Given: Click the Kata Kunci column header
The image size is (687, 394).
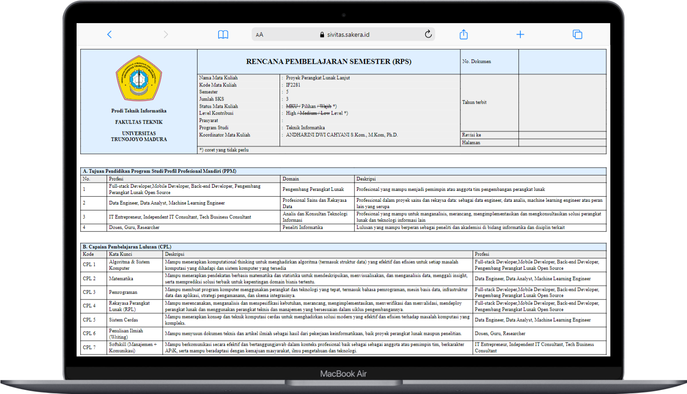Looking at the screenshot, I should click(135, 254).
